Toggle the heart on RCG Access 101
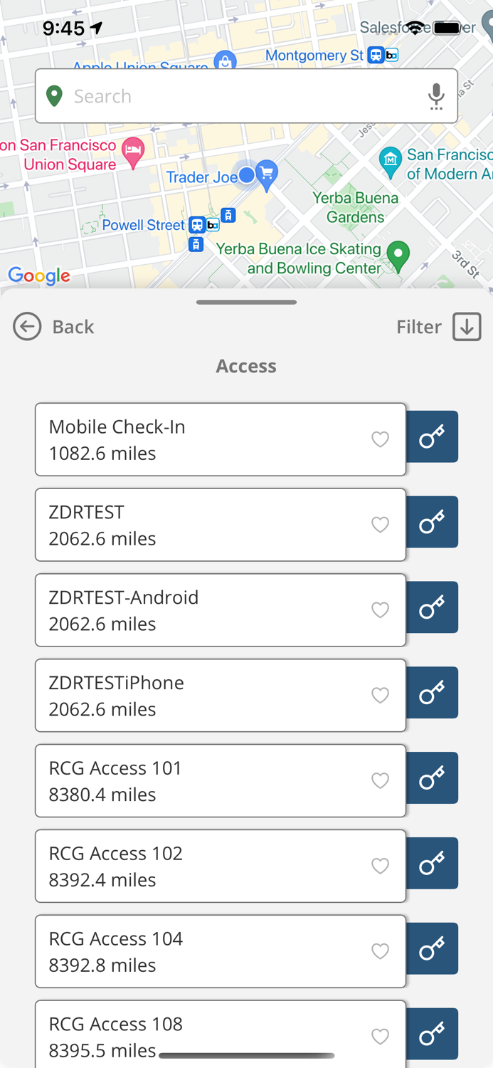493x1068 pixels. [380, 781]
